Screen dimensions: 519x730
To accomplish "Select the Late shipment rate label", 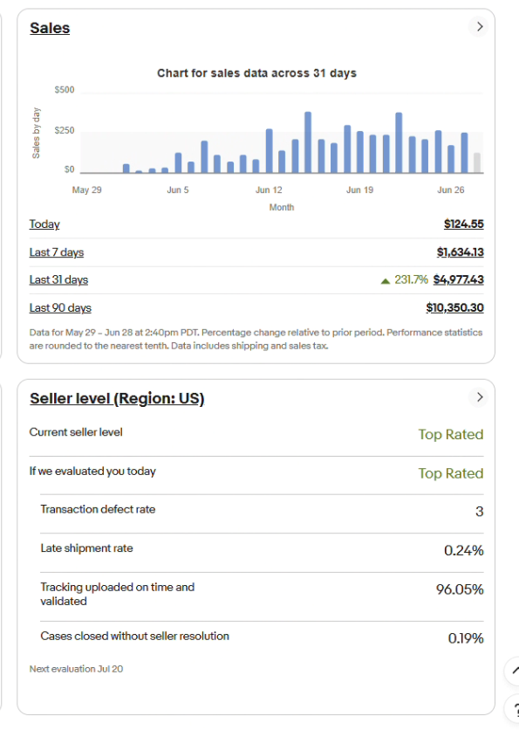I will pyautogui.click(x=86, y=548).
